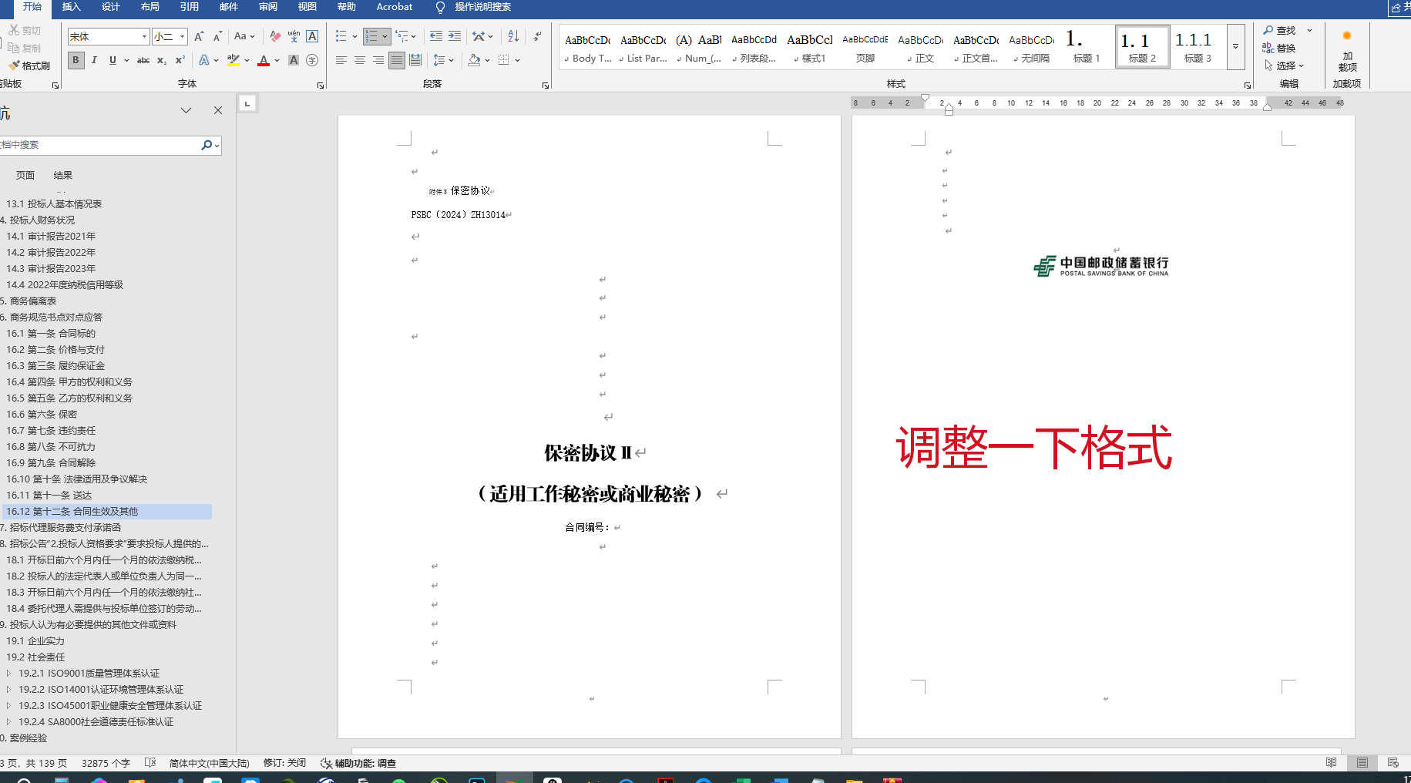This screenshot has height=783, width=1411.
Task: Clear all formatting with the eraser icon
Action: click(x=275, y=36)
